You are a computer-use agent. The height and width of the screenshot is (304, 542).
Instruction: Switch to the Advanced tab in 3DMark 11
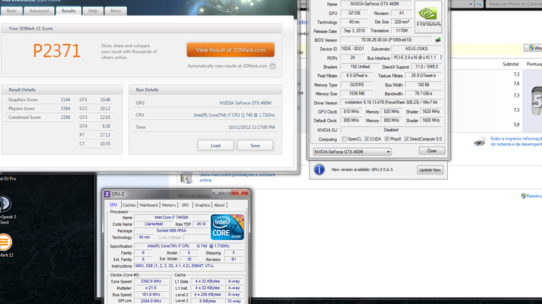(39, 11)
